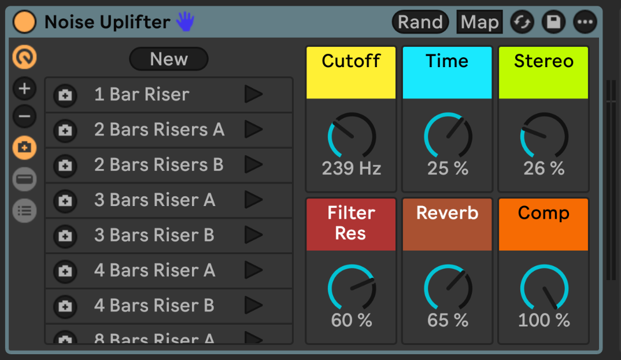Select the 4 Bars Riser B variation
This screenshot has height=360, width=621.
point(154,306)
